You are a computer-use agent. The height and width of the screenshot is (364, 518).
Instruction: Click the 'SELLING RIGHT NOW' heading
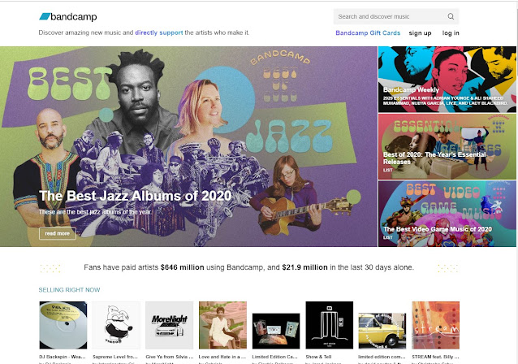click(69, 290)
